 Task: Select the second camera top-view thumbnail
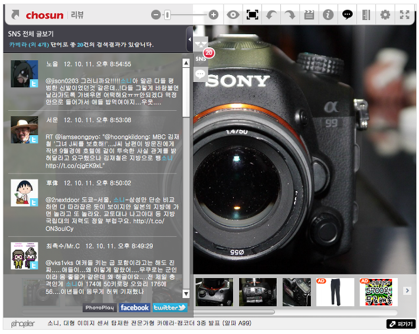[258, 292]
